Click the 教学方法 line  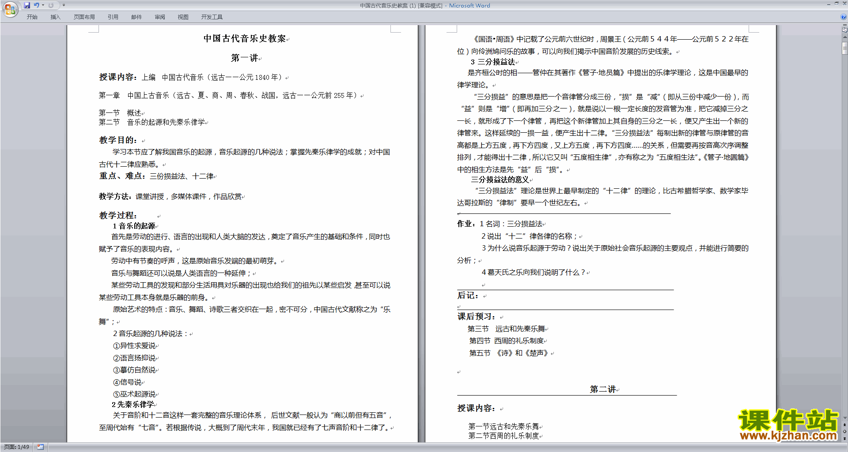[170, 197]
